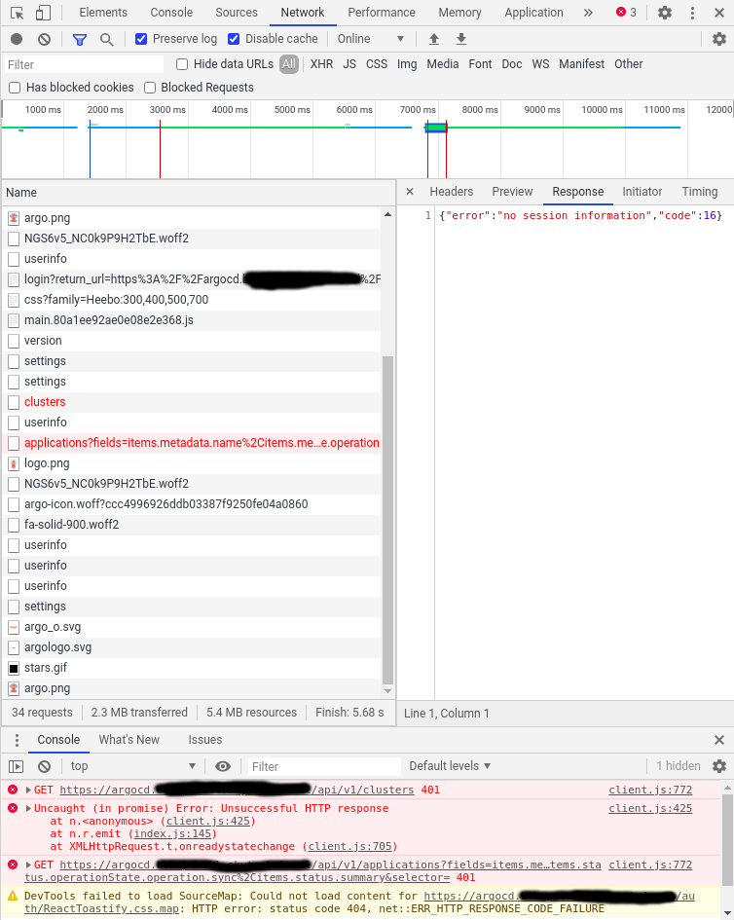Image resolution: width=734 pixels, height=920 pixels.
Task: Select the applications?fields request row
Action: [x=192, y=443]
